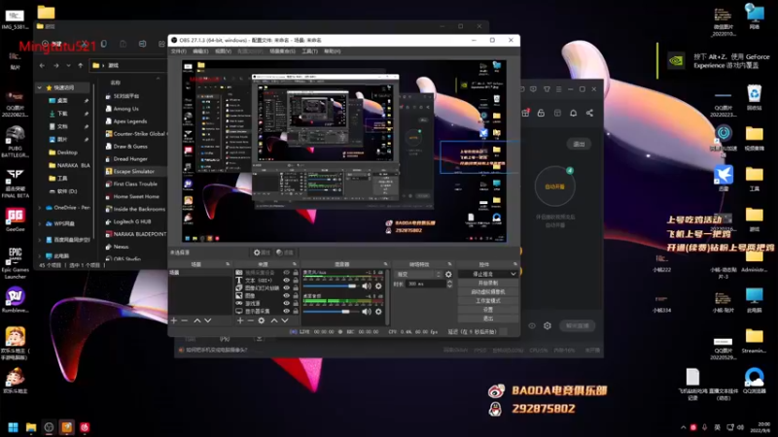Open Windows Start button on taskbar
Viewport: 778px width, 437px height.
(x=14, y=427)
